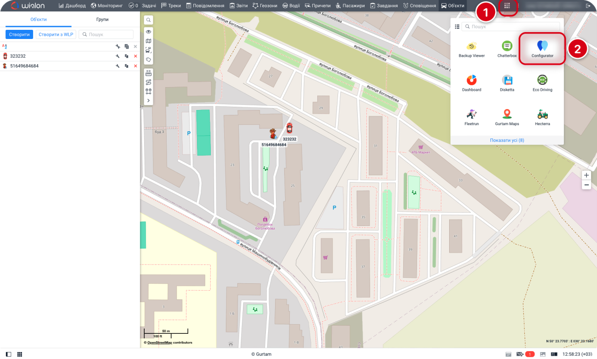Open the map search tool

(x=148, y=20)
